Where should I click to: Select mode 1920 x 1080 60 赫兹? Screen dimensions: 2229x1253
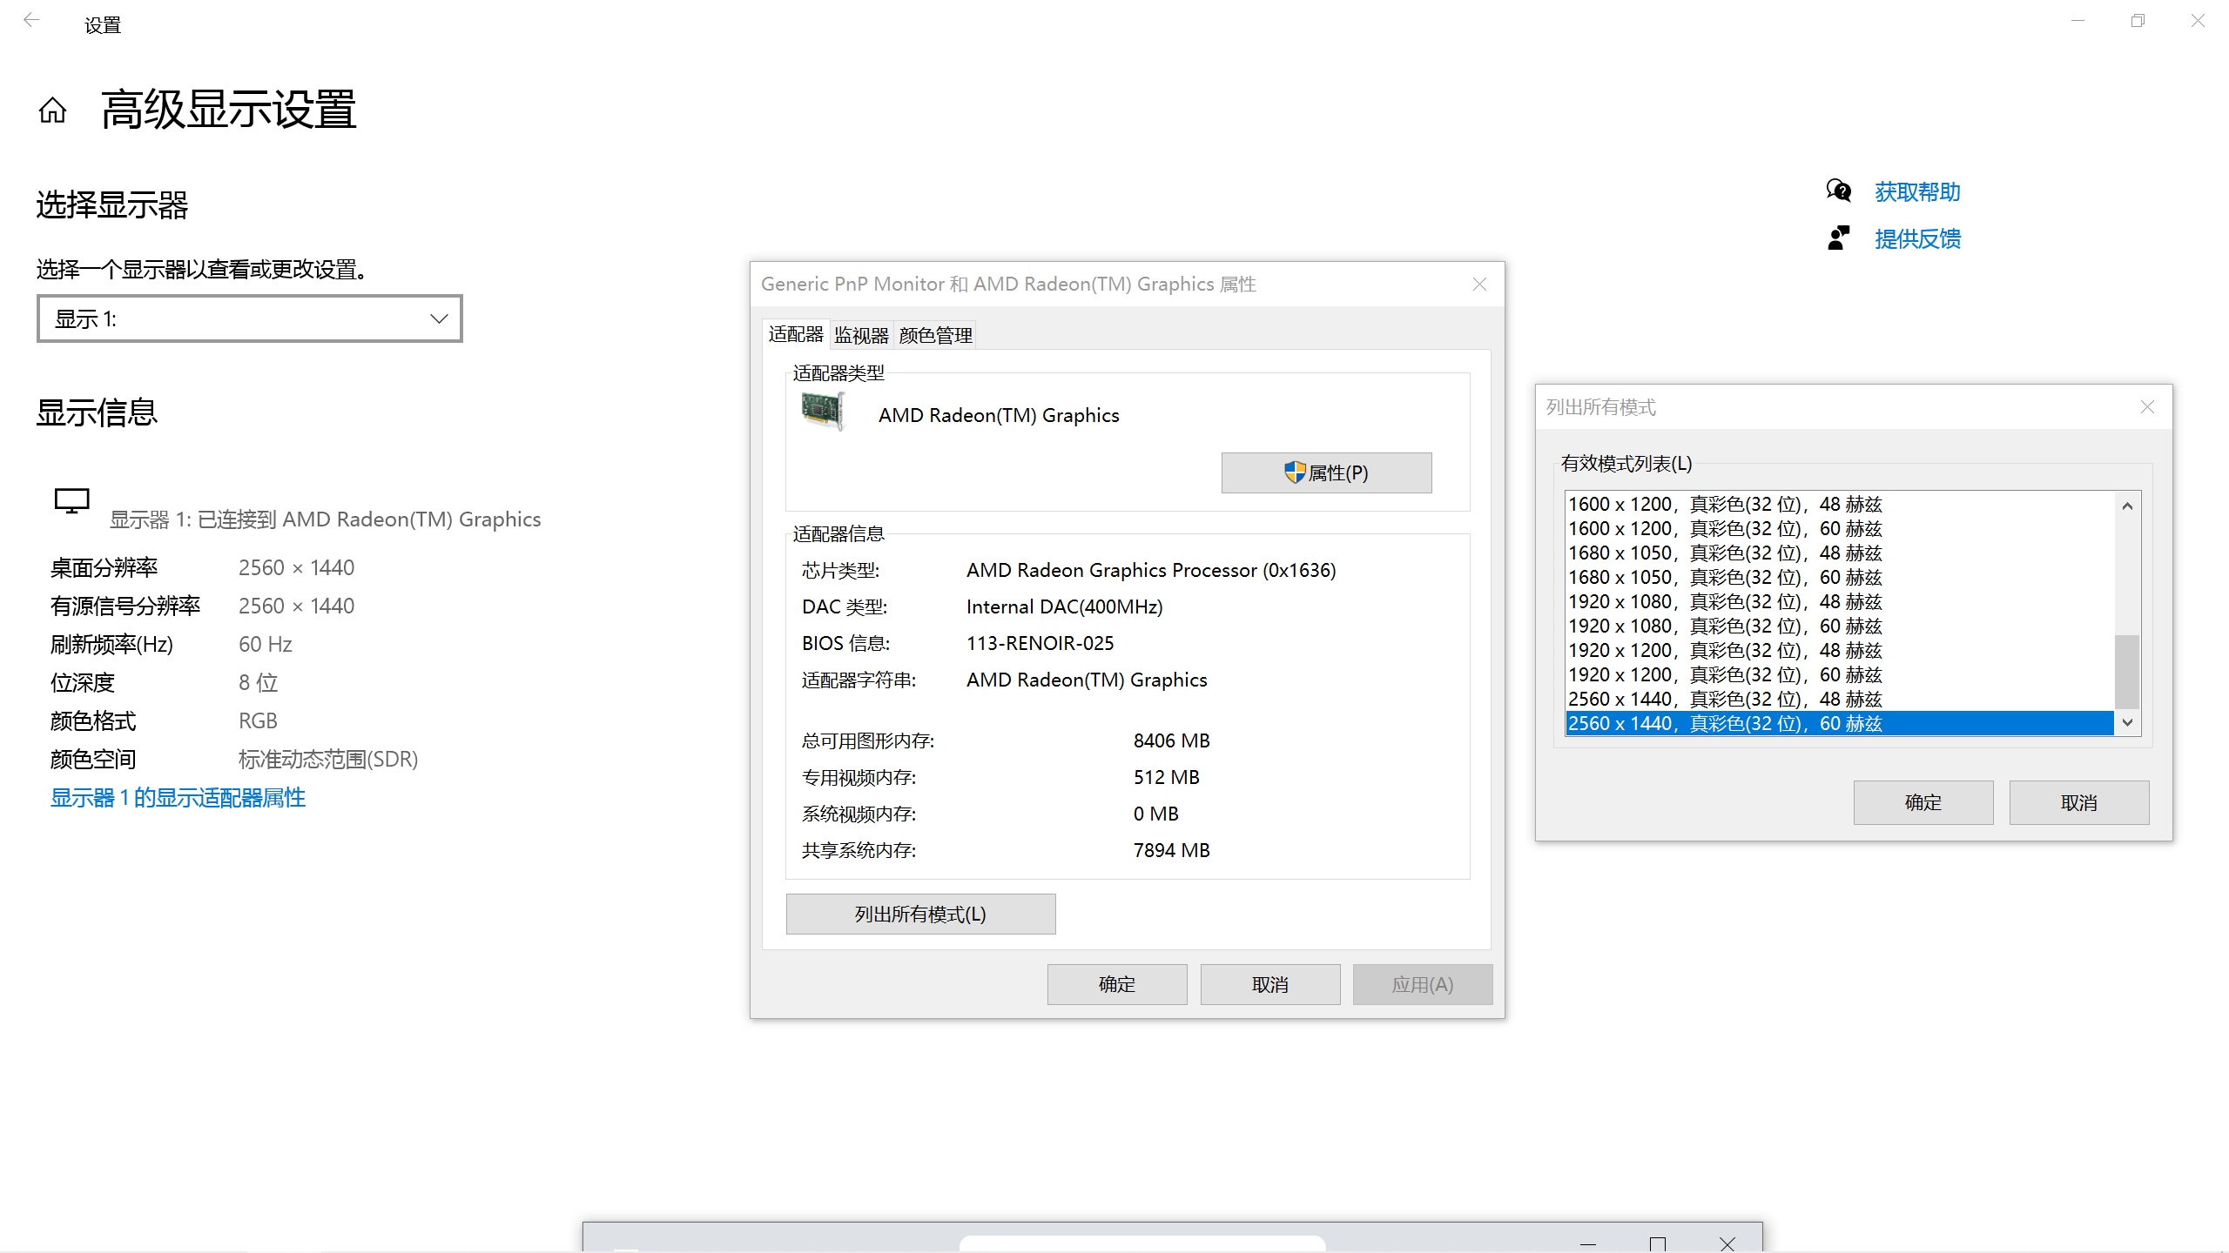tap(1840, 626)
